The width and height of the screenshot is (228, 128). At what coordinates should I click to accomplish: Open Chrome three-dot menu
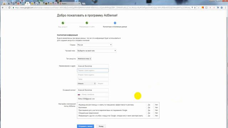226,7
